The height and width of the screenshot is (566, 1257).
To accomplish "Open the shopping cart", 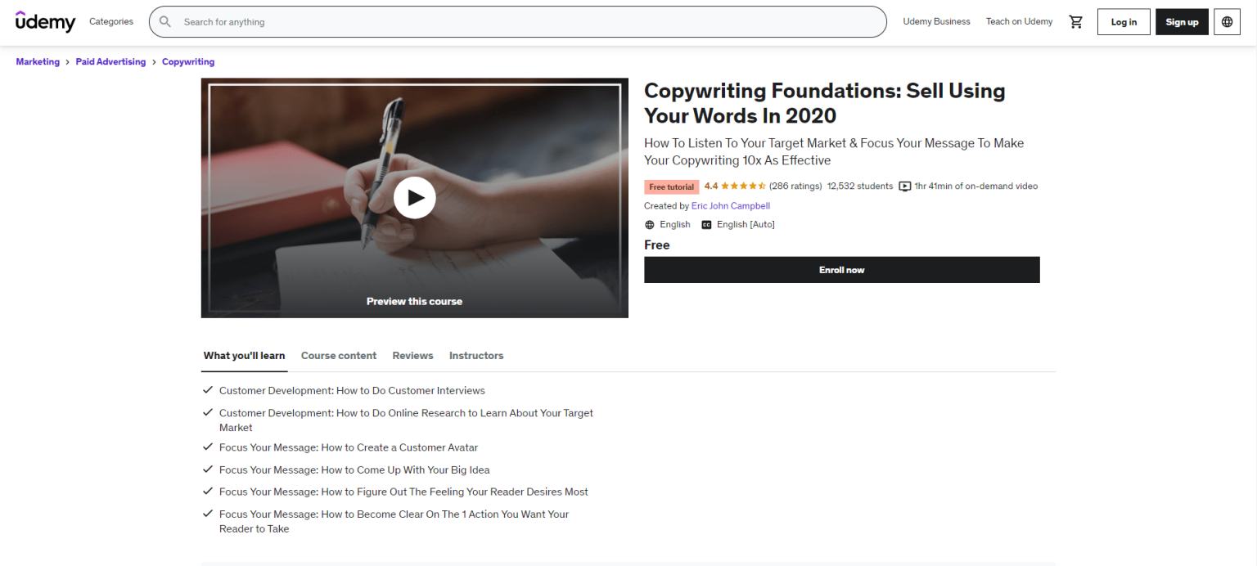I will (x=1076, y=21).
